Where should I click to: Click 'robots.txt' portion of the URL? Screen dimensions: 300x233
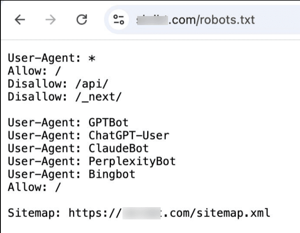tap(227, 20)
